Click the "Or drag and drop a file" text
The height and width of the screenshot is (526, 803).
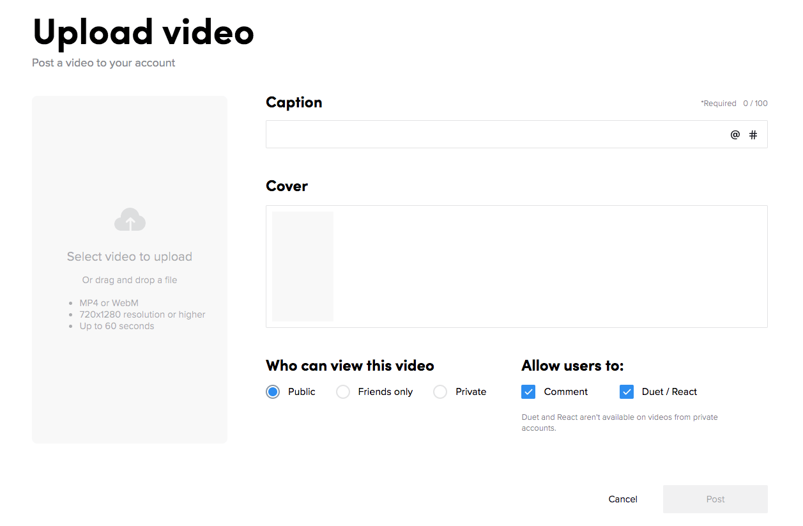click(x=130, y=280)
